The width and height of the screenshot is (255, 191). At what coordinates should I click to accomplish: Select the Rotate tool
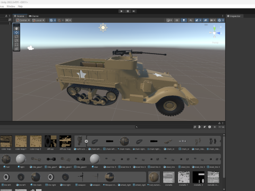click(x=16, y=37)
